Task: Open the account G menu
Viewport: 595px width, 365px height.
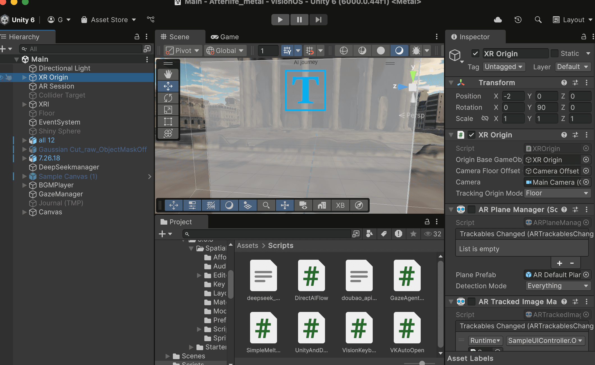Action: tap(59, 20)
